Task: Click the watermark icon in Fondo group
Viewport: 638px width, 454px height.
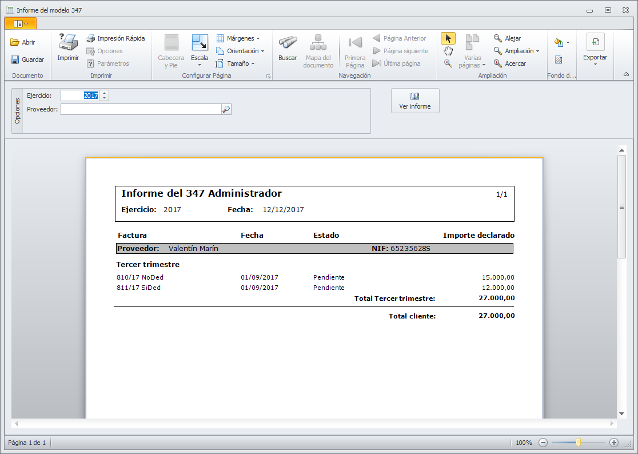Action: point(559,59)
